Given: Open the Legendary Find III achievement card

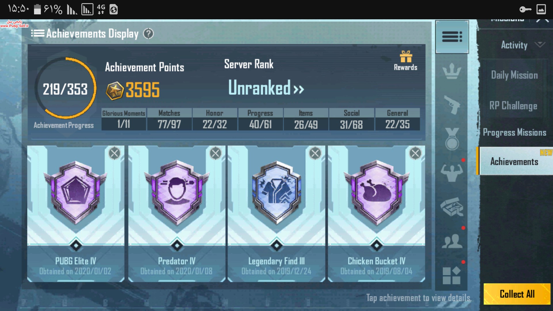Looking at the screenshot, I should tap(276, 214).
